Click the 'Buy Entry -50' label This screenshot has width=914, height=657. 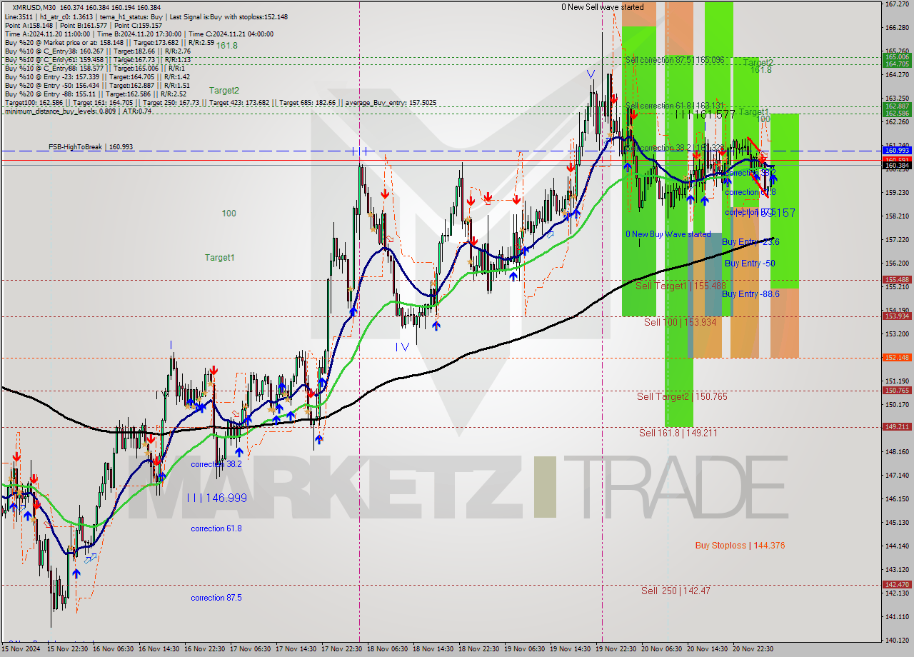pos(750,264)
